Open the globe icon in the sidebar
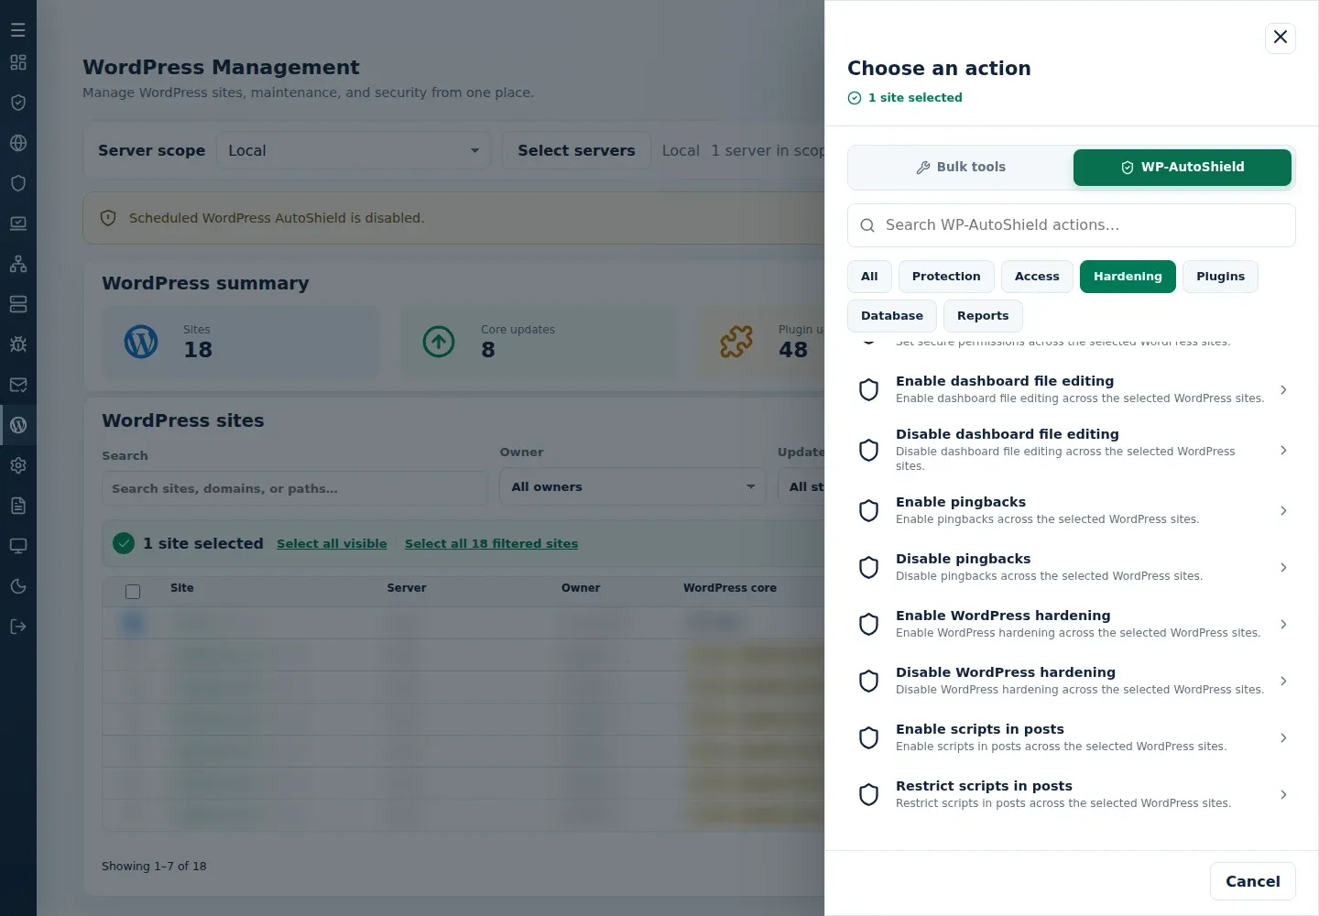The image size is (1319, 916). tap(18, 143)
